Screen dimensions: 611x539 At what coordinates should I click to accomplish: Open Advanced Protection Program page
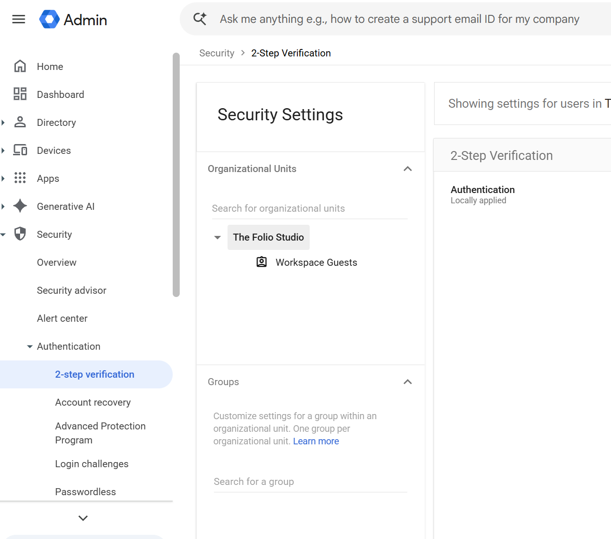coord(100,433)
